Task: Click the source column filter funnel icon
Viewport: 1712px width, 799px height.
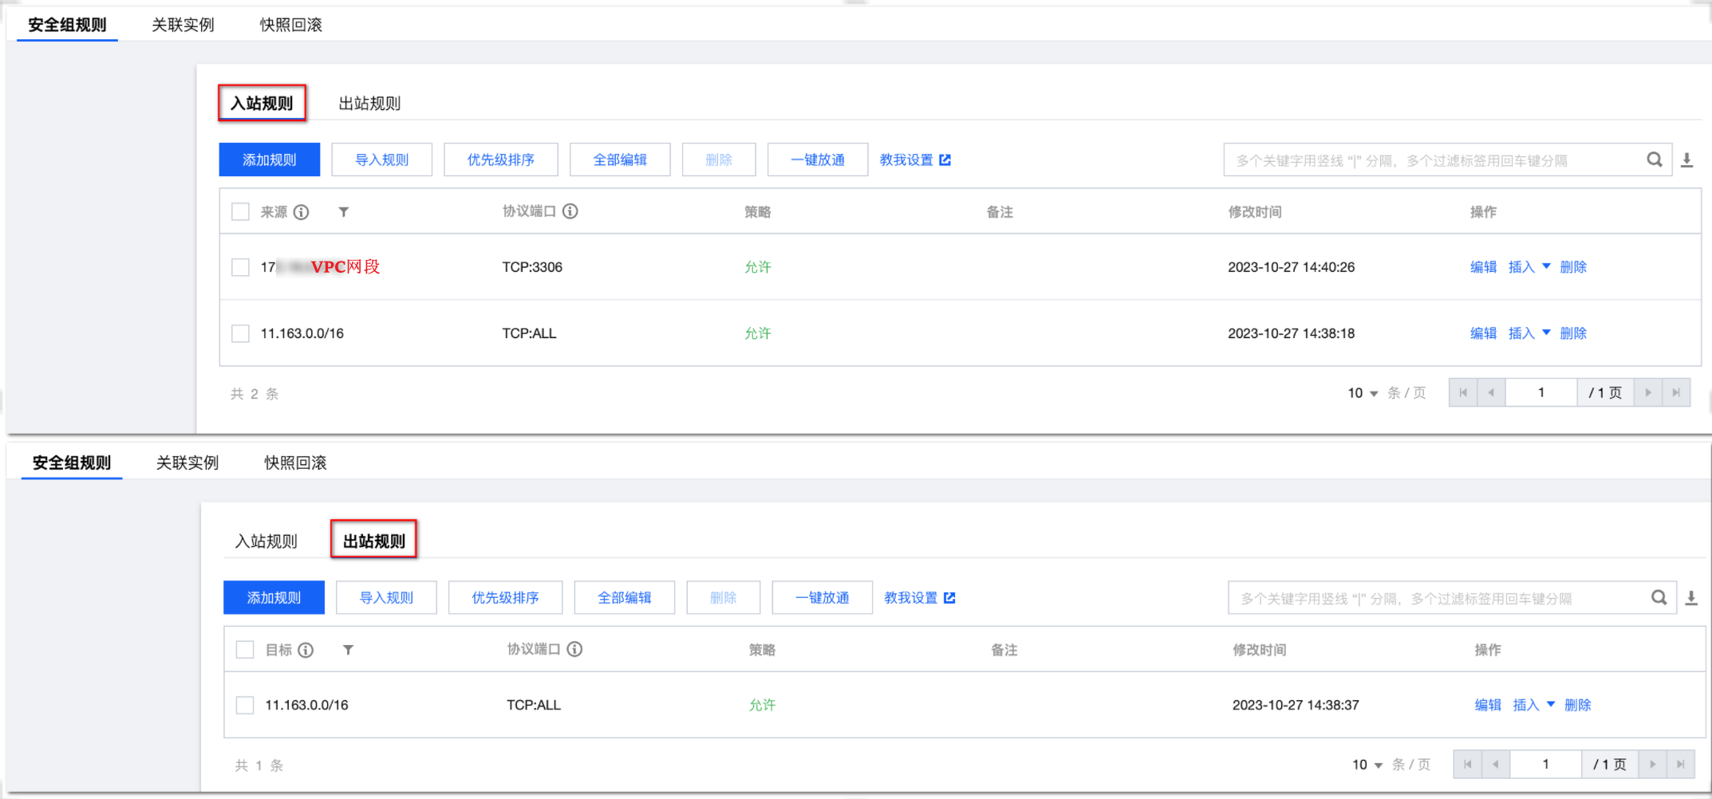Action: click(x=344, y=212)
